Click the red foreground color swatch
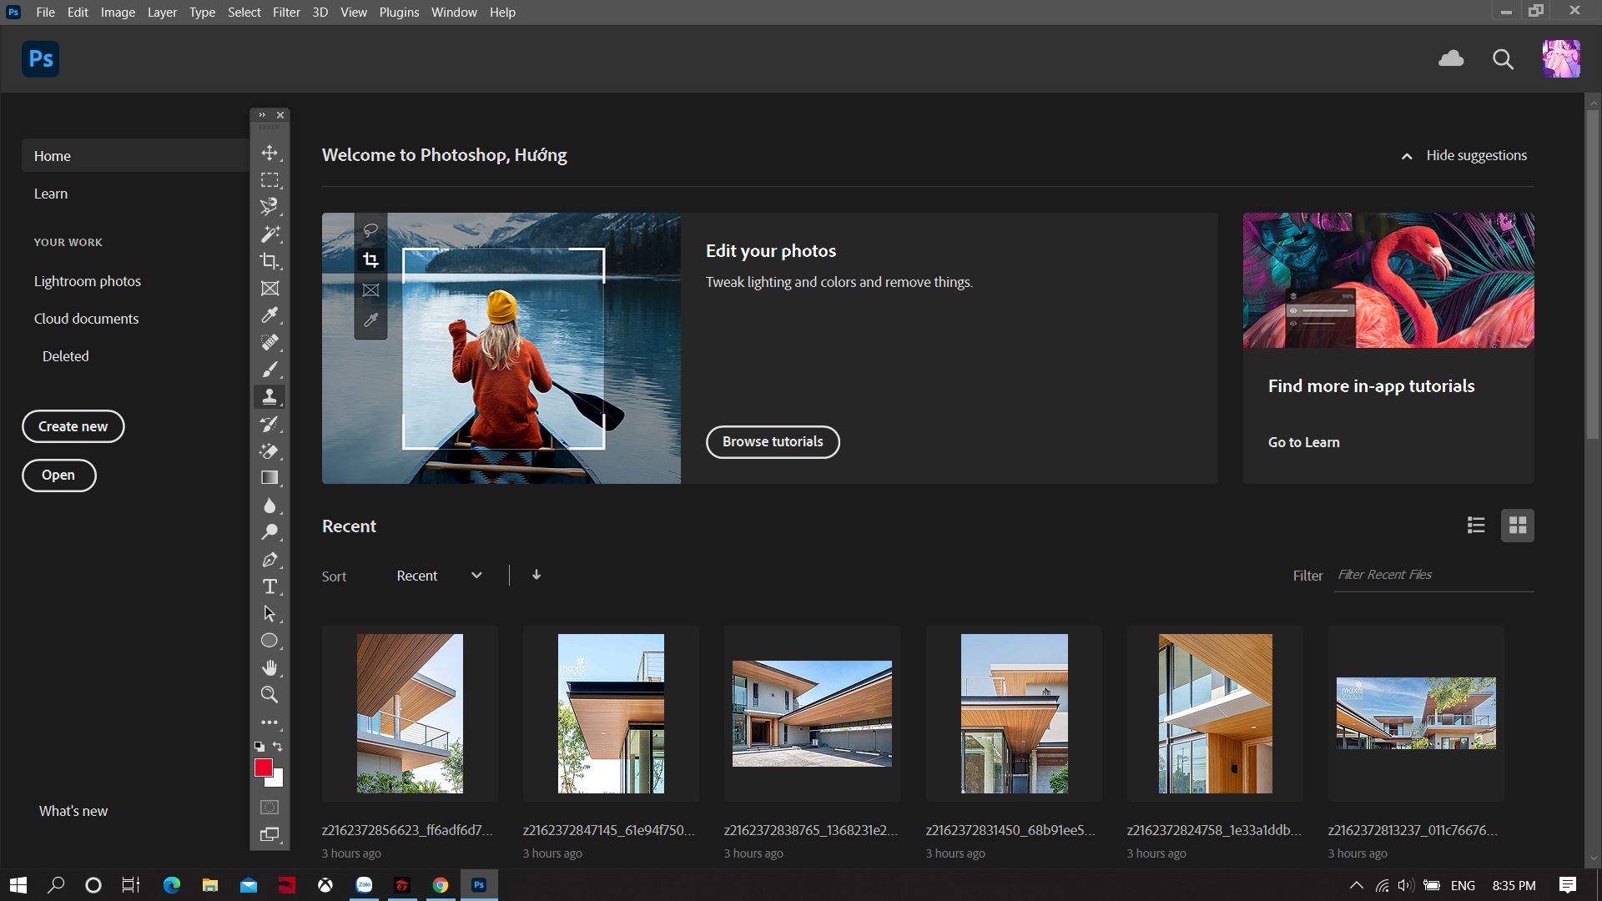The image size is (1602, 901). point(263,768)
